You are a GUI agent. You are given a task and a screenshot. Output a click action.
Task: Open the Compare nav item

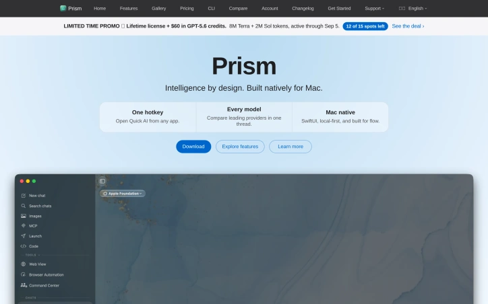(238, 8)
